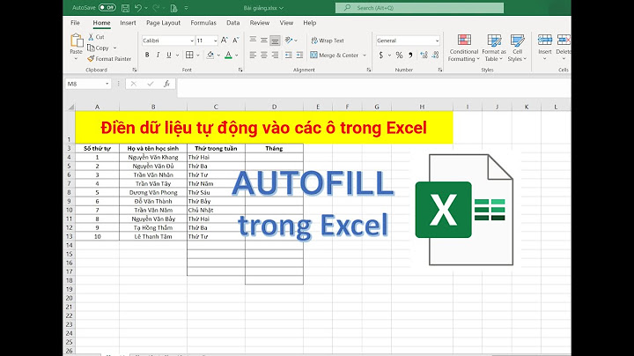Open the Font Color dropdown arrow
The image size is (634, 356).
tap(237, 55)
